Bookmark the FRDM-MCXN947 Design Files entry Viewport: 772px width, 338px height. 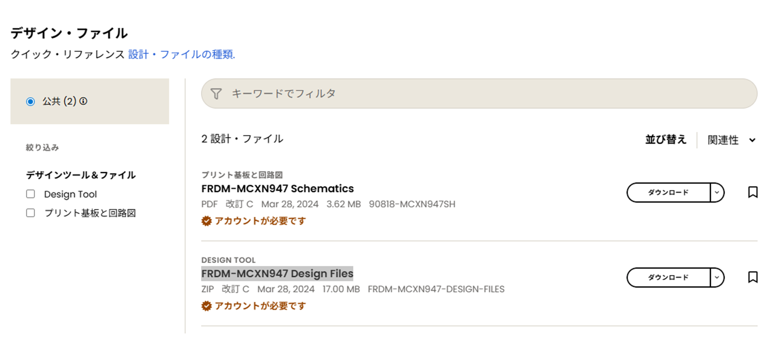(x=752, y=277)
